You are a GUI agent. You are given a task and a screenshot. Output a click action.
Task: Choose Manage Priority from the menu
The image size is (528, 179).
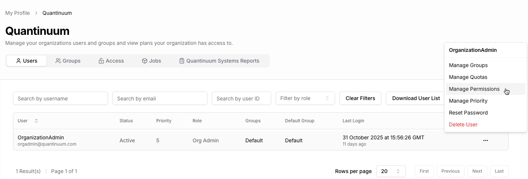click(x=468, y=101)
